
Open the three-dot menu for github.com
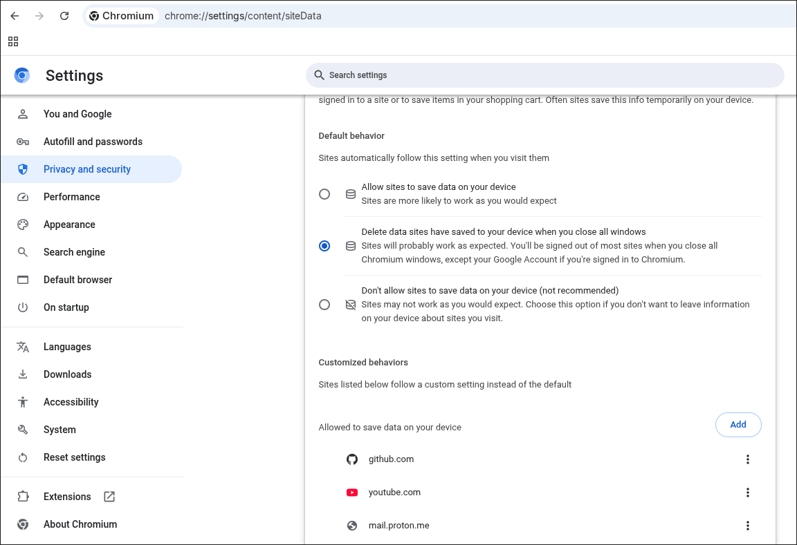[x=748, y=459]
